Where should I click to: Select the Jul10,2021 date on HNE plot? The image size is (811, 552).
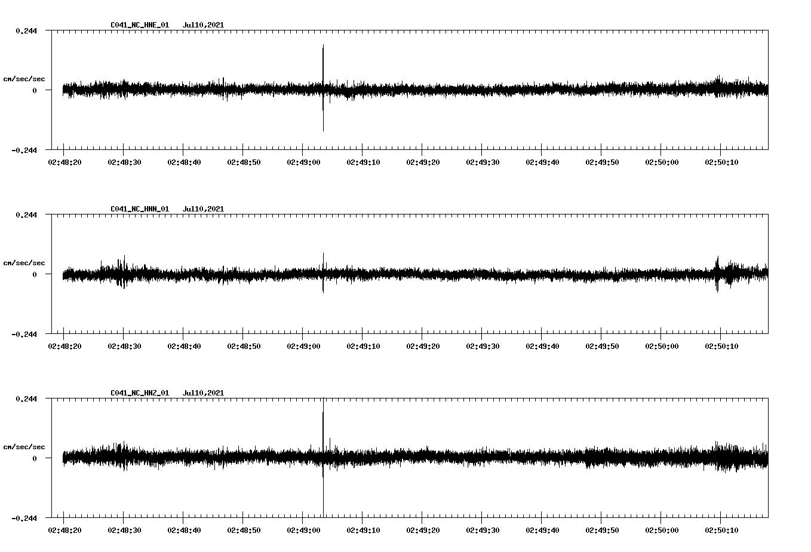(x=203, y=25)
